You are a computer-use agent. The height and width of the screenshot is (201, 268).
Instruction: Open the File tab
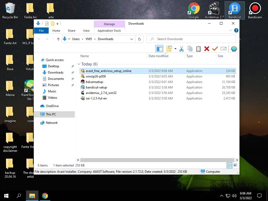[x=41, y=31]
